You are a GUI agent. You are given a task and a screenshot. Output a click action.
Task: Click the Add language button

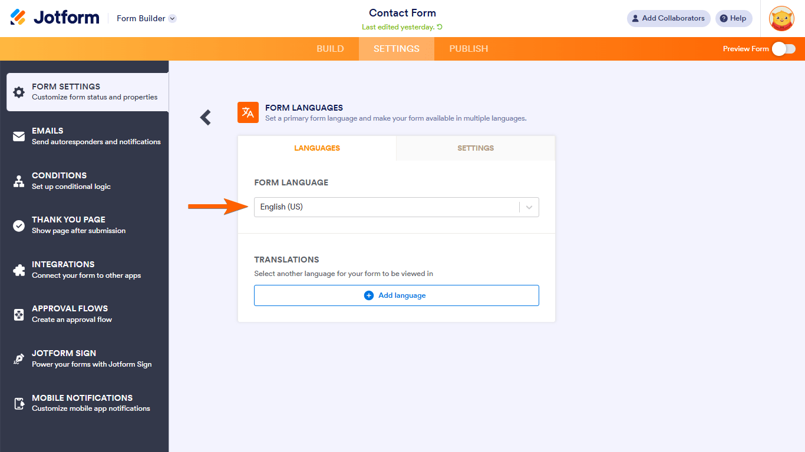pos(396,295)
